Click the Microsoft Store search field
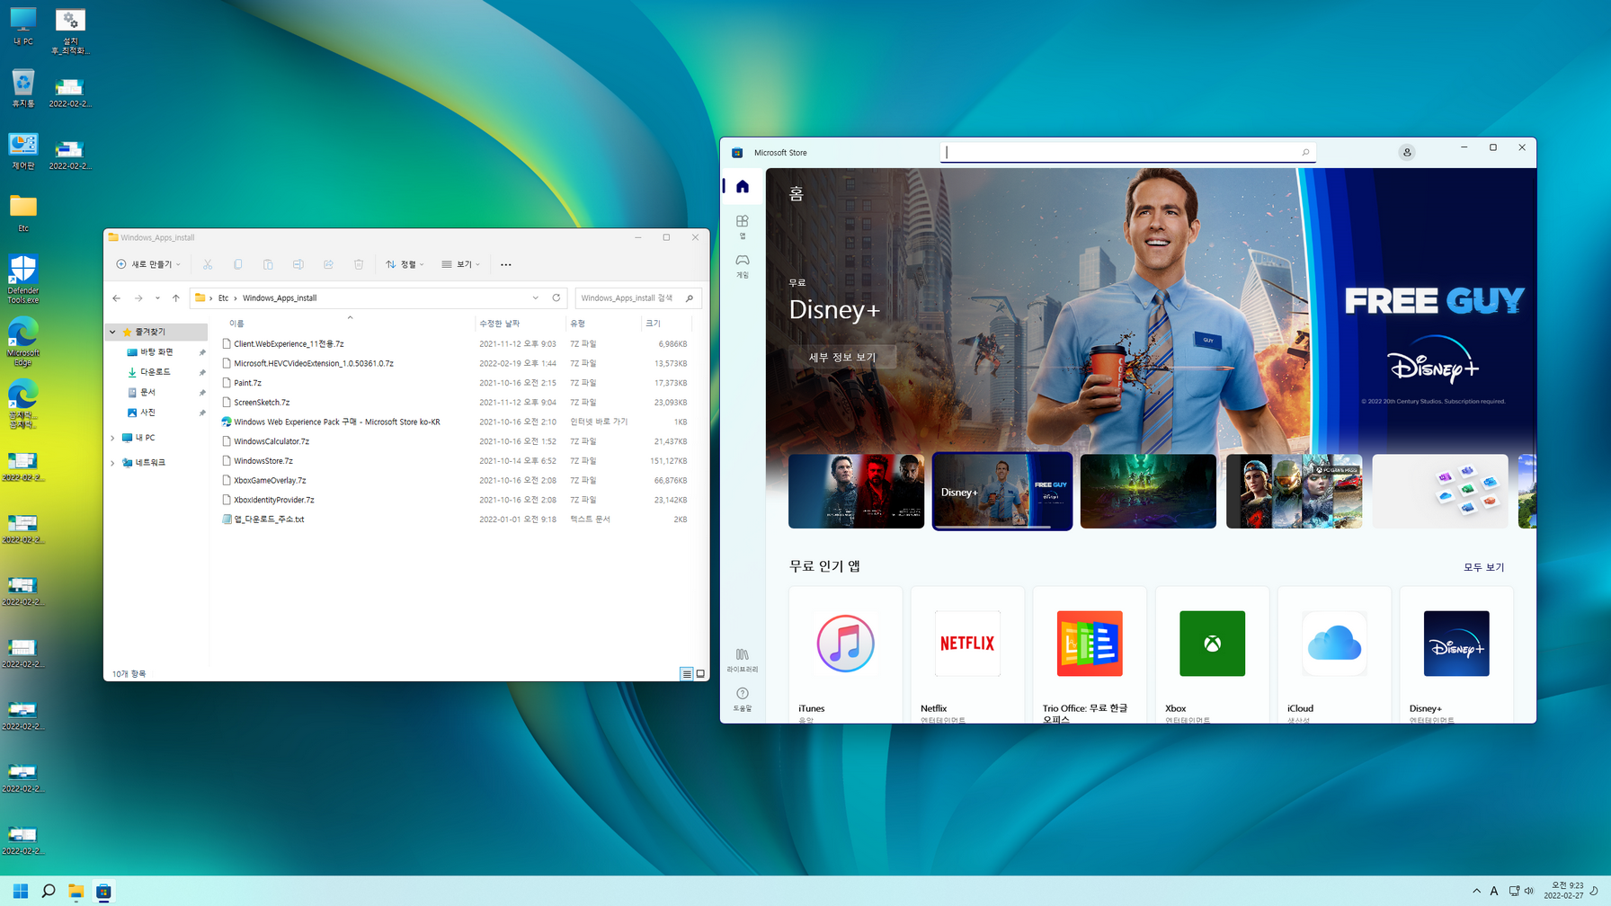This screenshot has width=1611, height=906. [1127, 152]
